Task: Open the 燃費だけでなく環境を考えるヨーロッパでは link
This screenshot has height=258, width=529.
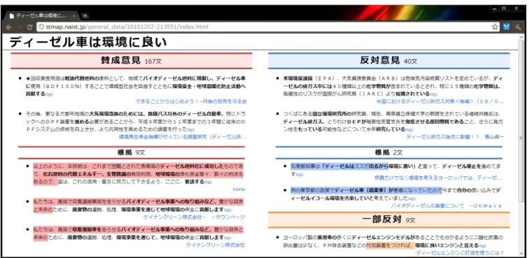Action: pos(438,178)
